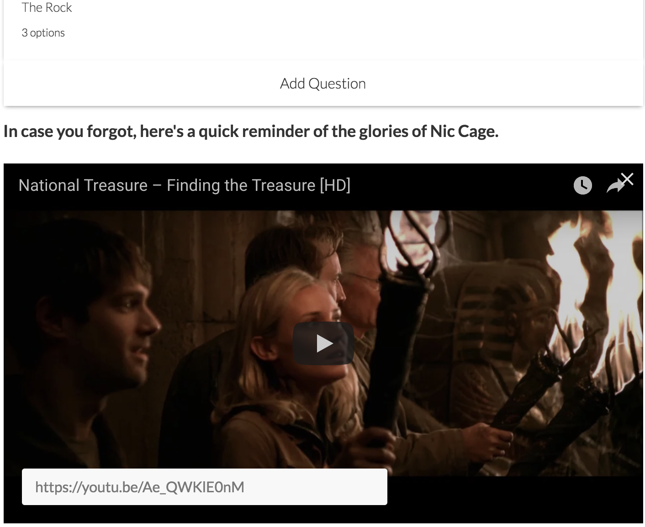Click the Share arrow icon on video

(615, 186)
